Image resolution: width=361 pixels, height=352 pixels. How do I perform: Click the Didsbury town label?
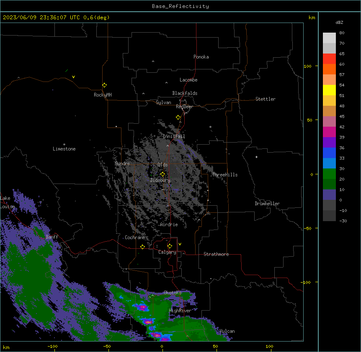click(160, 180)
